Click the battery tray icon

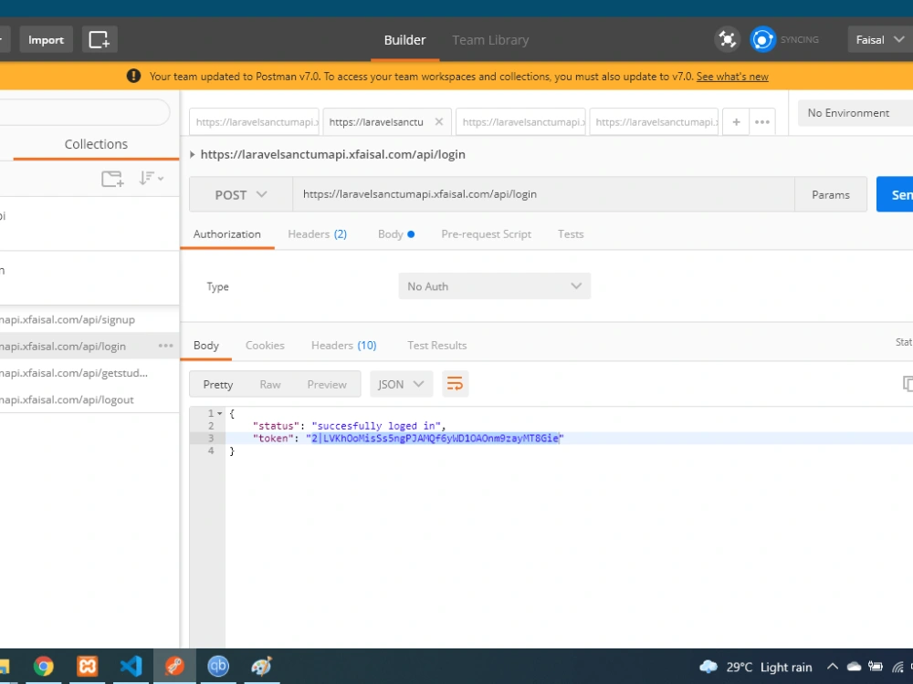[876, 667]
